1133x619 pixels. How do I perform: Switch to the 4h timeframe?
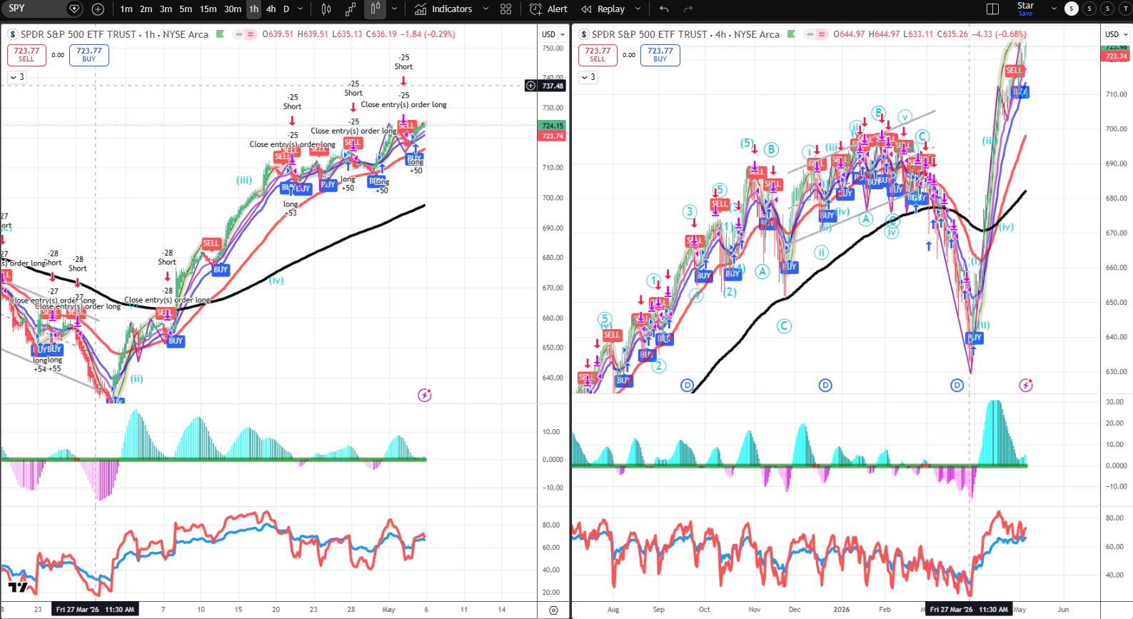pyautogui.click(x=271, y=9)
